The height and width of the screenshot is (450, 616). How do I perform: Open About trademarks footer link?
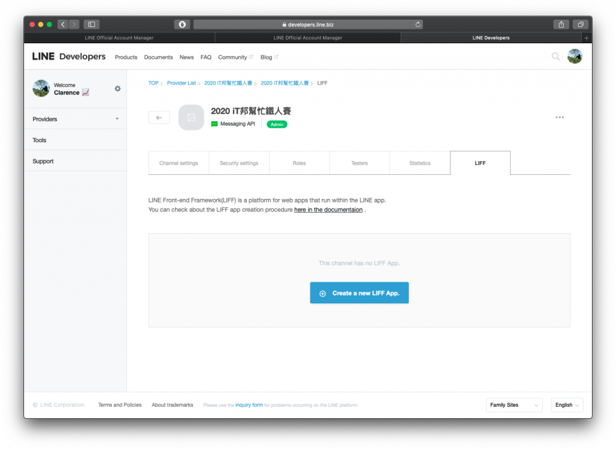pos(173,405)
